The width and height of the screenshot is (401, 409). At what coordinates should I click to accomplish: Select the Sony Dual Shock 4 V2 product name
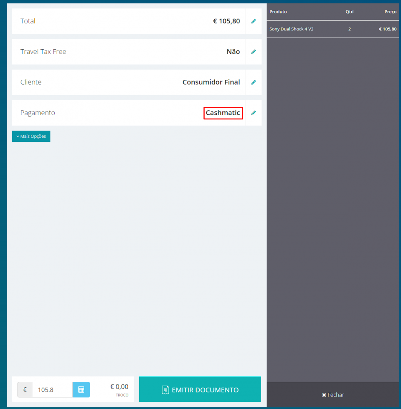(x=291, y=29)
